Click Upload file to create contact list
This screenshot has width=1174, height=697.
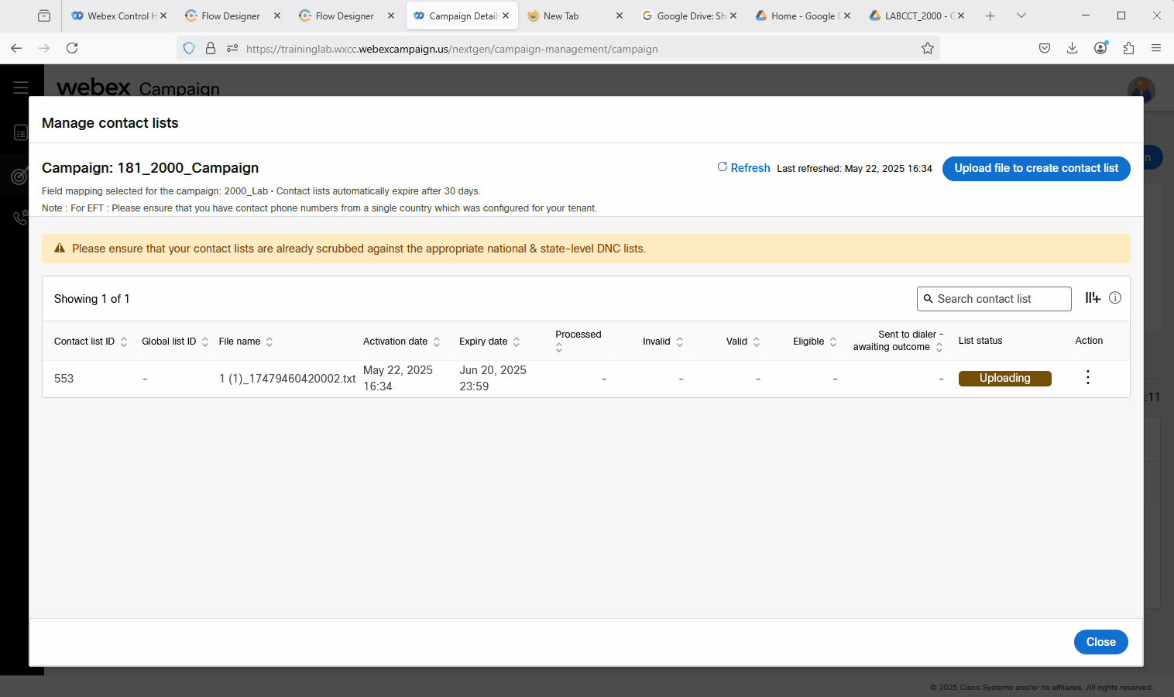(x=1035, y=168)
